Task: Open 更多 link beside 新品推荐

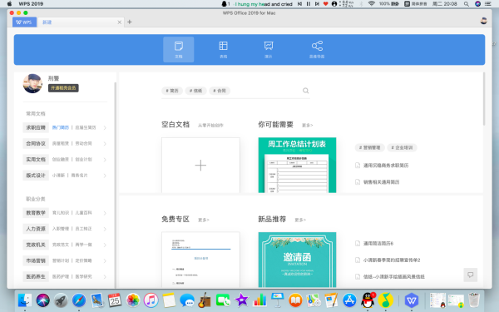Action: [x=300, y=220]
